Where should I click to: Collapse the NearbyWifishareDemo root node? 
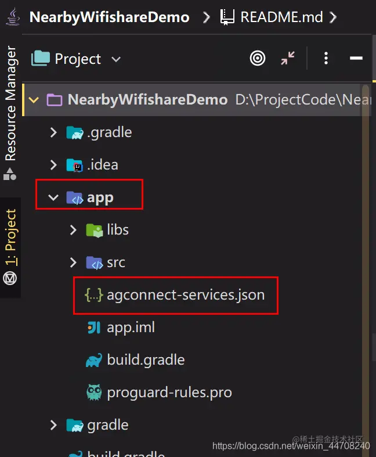[34, 100]
